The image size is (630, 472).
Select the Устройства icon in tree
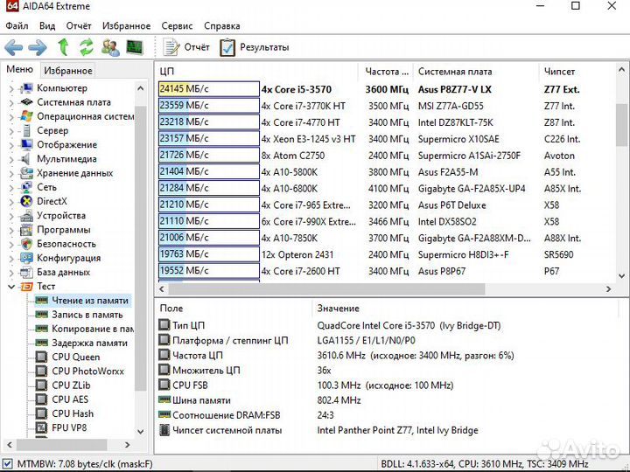tap(26, 216)
